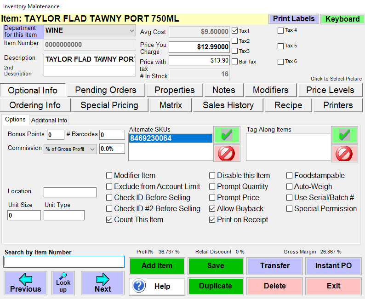Click the Print Labels button
The height and width of the screenshot is (299, 365).
coord(294,19)
